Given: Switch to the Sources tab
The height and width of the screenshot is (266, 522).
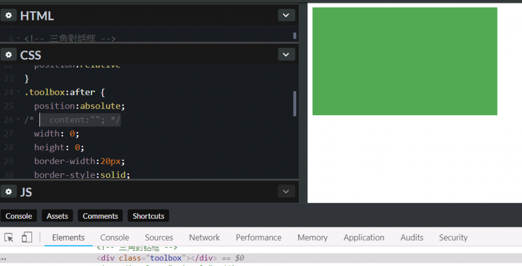Looking at the screenshot, I should tap(159, 237).
